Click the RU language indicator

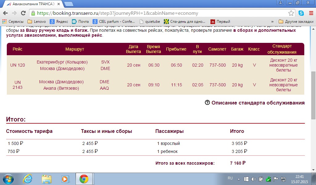[230, 178]
